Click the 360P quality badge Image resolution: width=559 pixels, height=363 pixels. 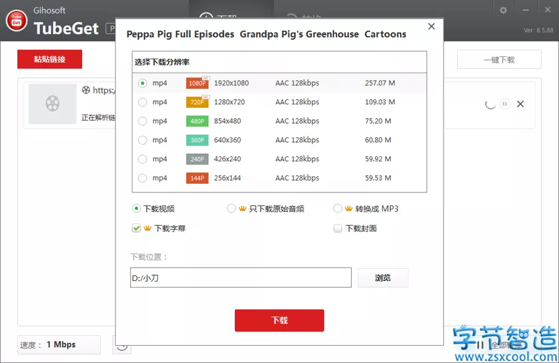coord(197,140)
